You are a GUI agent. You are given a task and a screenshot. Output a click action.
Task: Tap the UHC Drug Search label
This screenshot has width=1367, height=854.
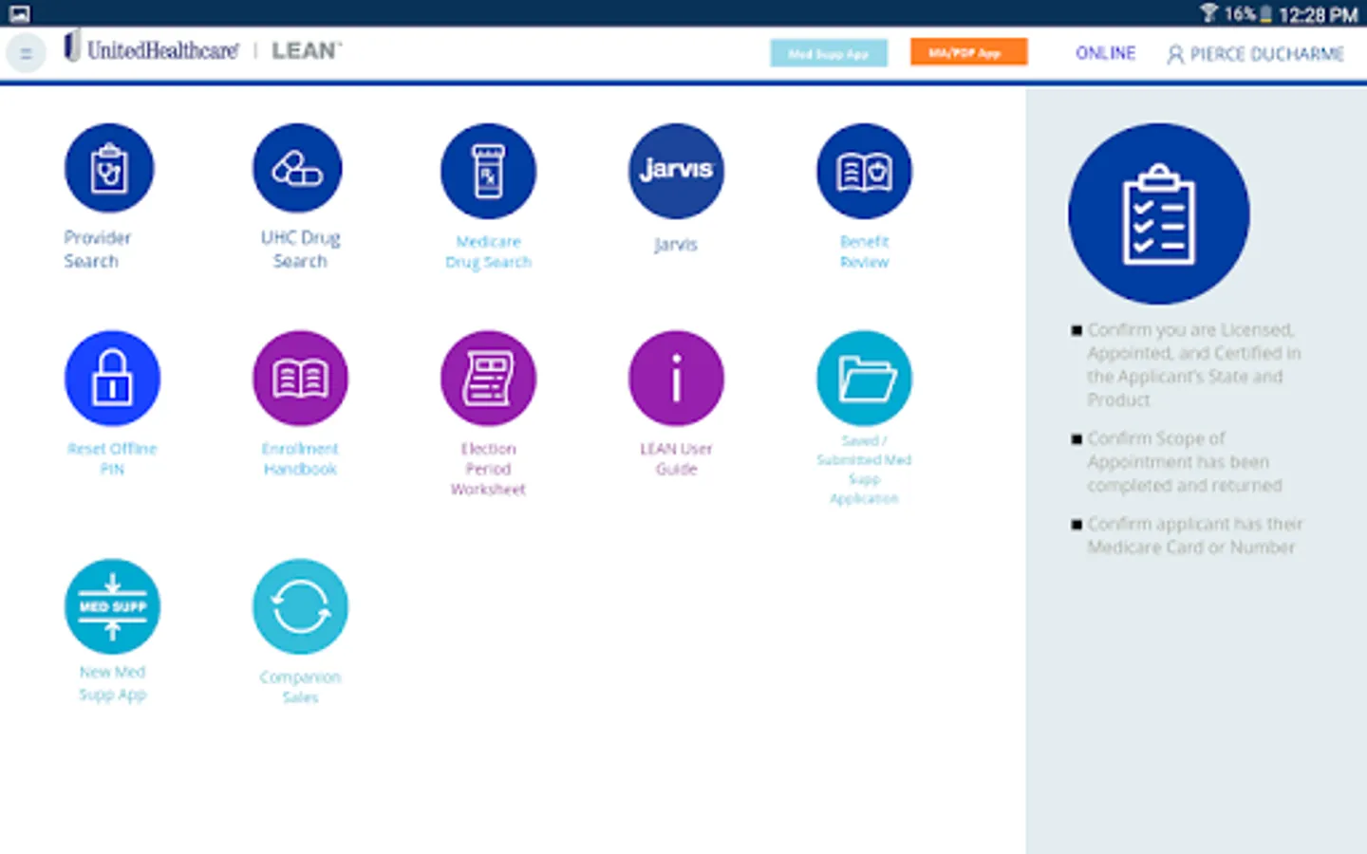(x=300, y=250)
